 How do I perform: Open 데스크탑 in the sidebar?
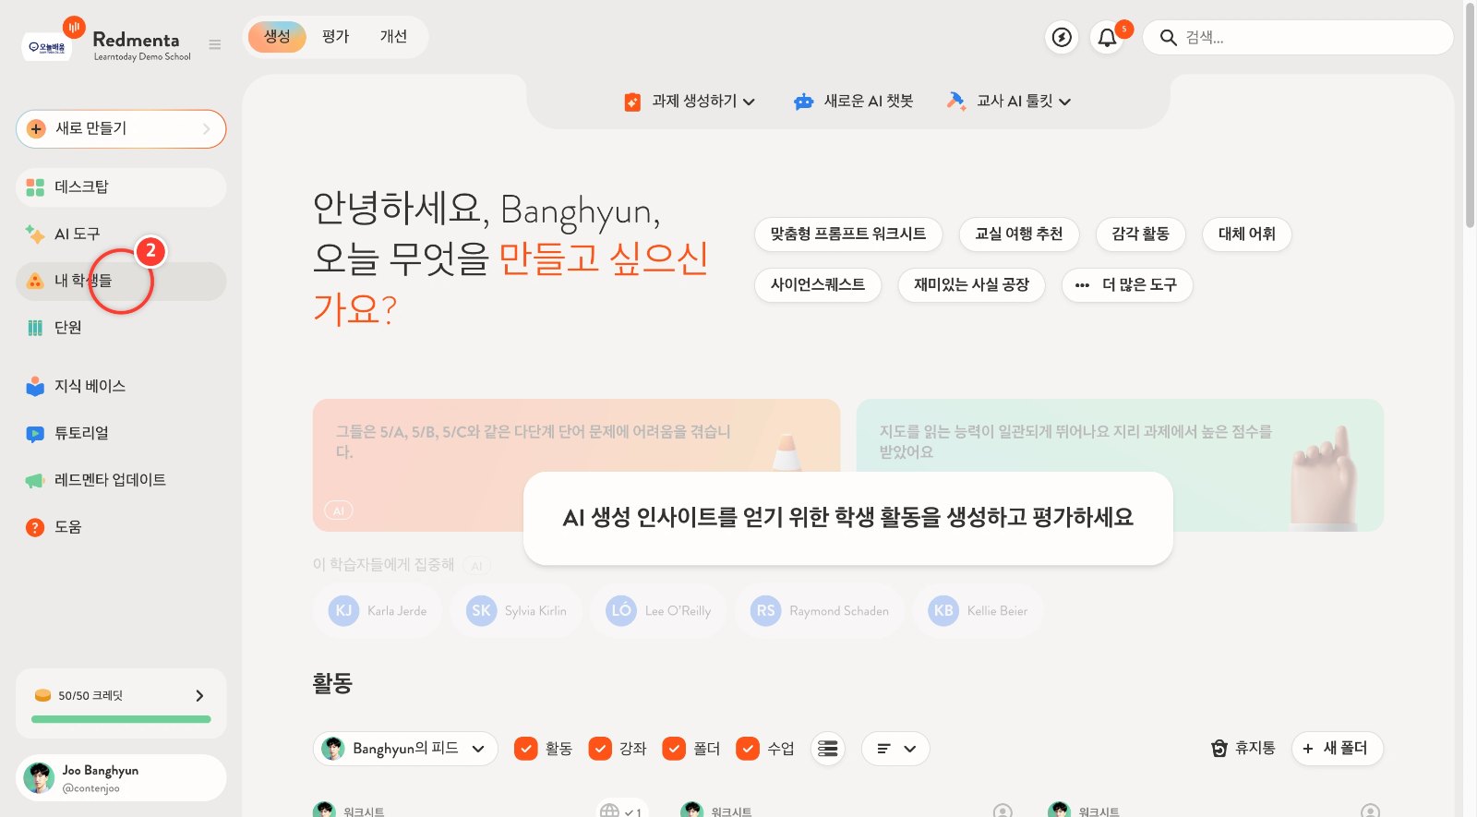(x=121, y=187)
